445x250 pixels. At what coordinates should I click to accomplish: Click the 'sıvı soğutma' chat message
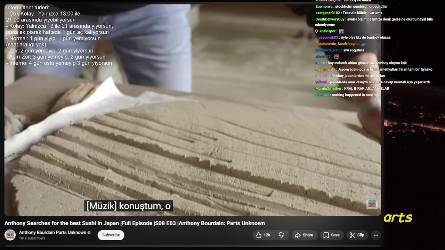pyautogui.click(x=354, y=50)
